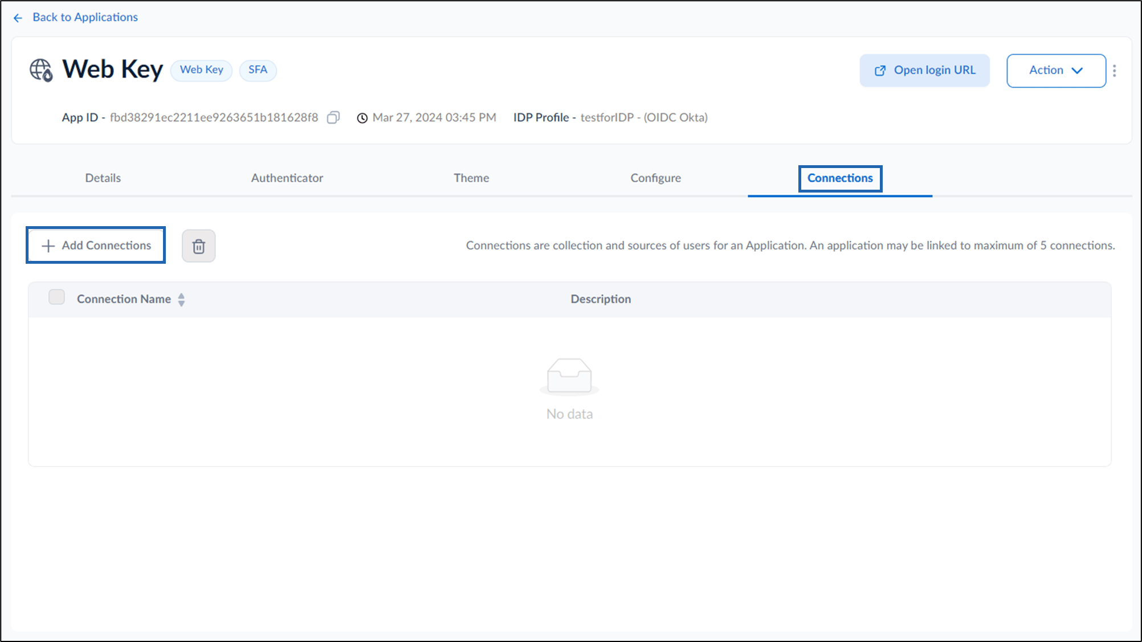Click the Web Key globe app icon
Image resolution: width=1142 pixels, height=642 pixels.
click(x=41, y=70)
